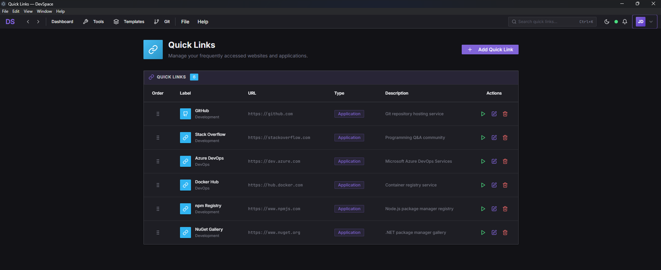The image size is (661, 270).
Task: Edit the Docker Hub entry
Action: (494, 185)
